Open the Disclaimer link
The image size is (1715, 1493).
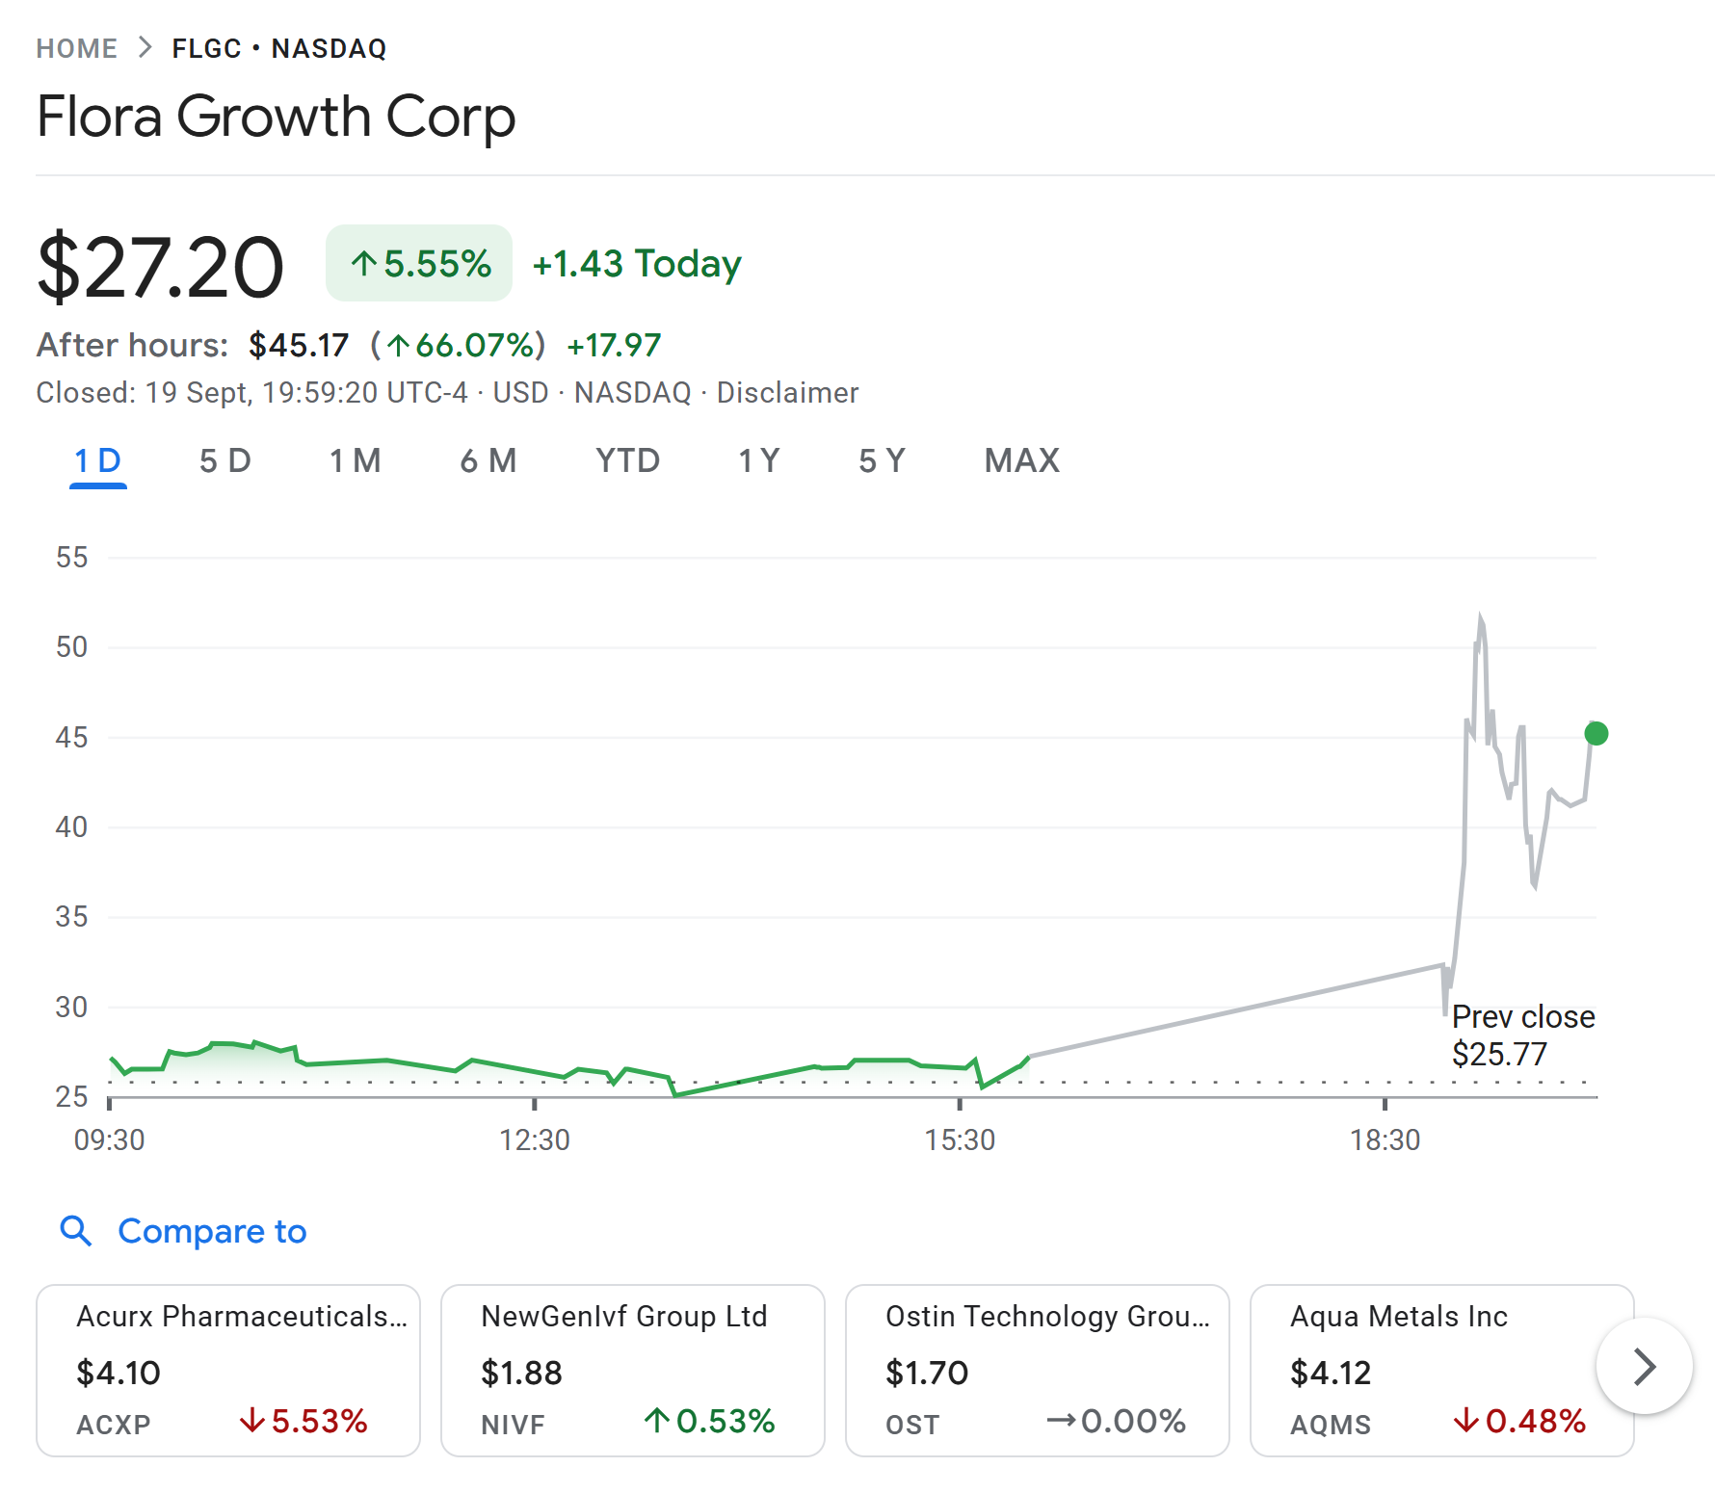(x=786, y=392)
